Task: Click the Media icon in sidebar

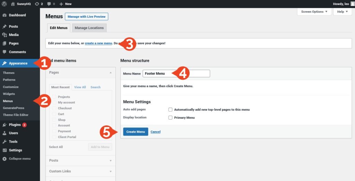Action: pos(4,35)
